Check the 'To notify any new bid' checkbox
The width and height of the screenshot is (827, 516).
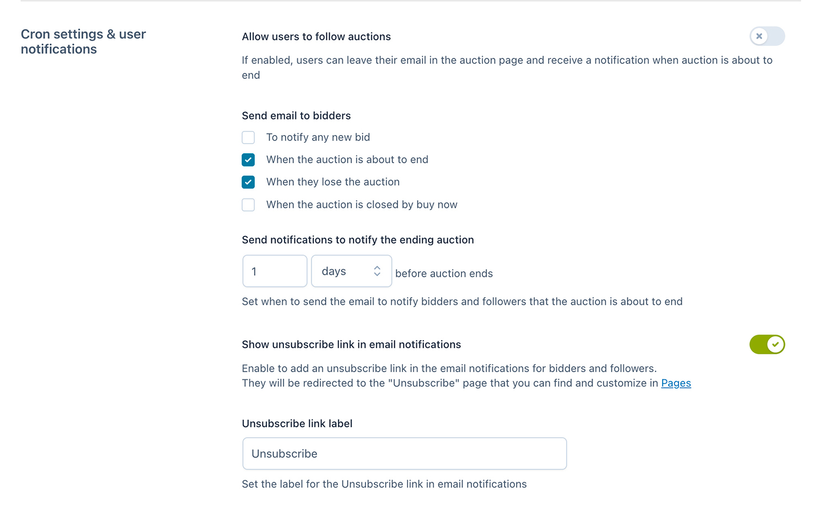pos(248,137)
